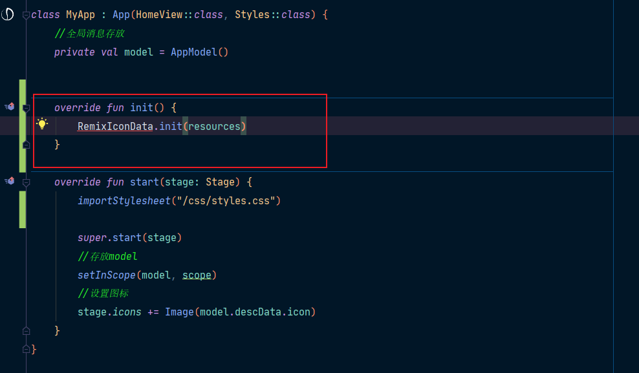Click the Stage type in start()
Viewport: 639px width, 373px height.
(220, 182)
